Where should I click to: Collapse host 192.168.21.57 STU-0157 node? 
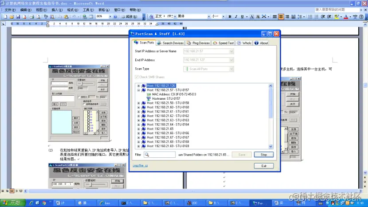138,90
